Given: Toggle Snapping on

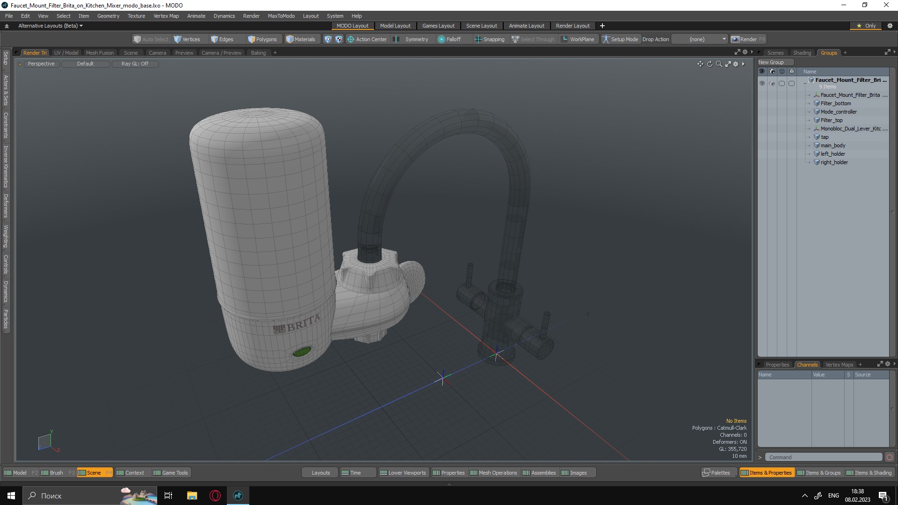Looking at the screenshot, I should tap(490, 39).
